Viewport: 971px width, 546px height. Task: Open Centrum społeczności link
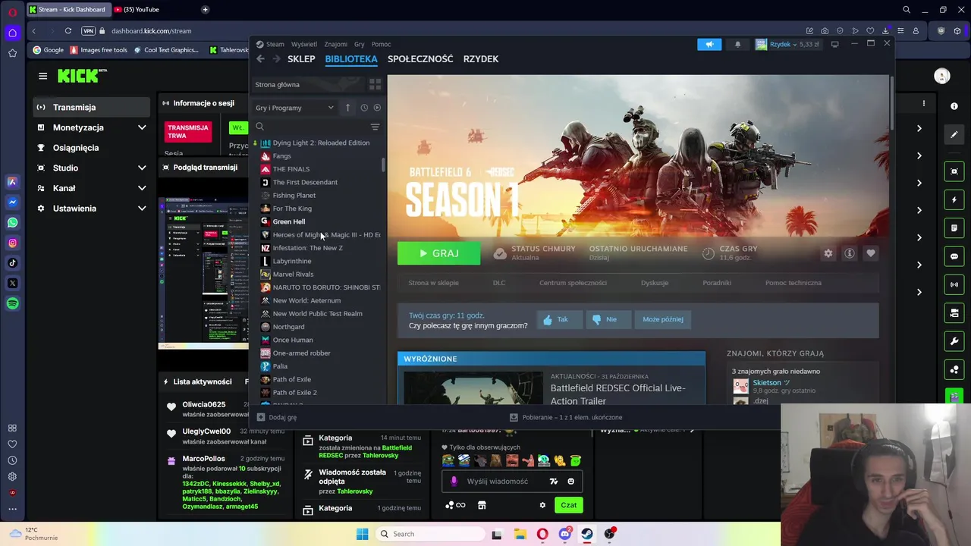573,283
